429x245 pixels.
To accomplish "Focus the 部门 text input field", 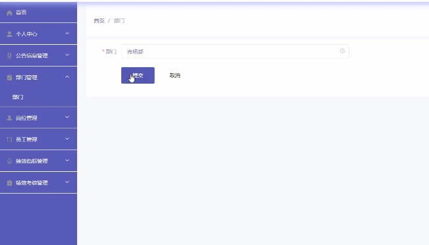I will [235, 51].
